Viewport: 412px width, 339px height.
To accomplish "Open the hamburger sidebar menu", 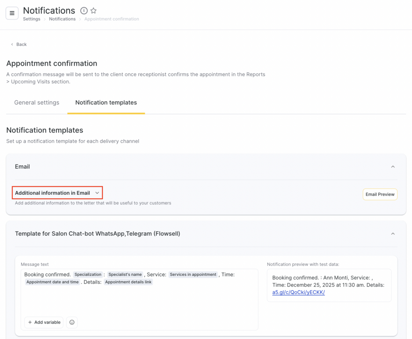I will (12, 13).
